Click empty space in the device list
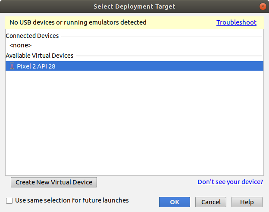This screenshot has width=269, height=212. point(134,123)
